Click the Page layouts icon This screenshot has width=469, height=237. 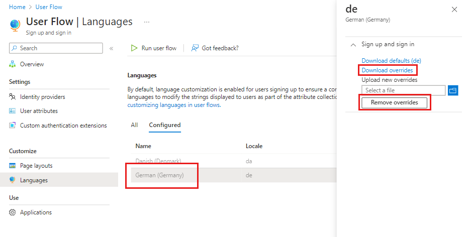[12, 166]
